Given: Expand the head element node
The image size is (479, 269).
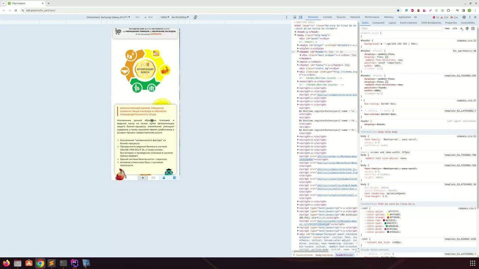Looking at the screenshot, I should pyautogui.click(x=295, y=32).
